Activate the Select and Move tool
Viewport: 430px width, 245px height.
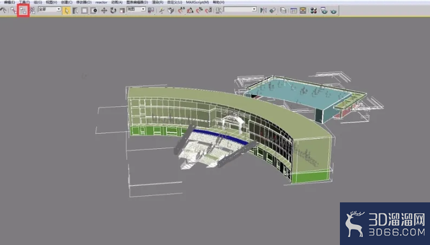(x=104, y=10)
